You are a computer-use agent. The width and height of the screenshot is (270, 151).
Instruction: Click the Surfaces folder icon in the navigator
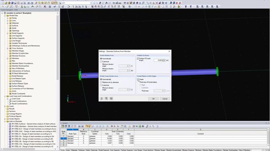pyautogui.click(x=10, y=26)
